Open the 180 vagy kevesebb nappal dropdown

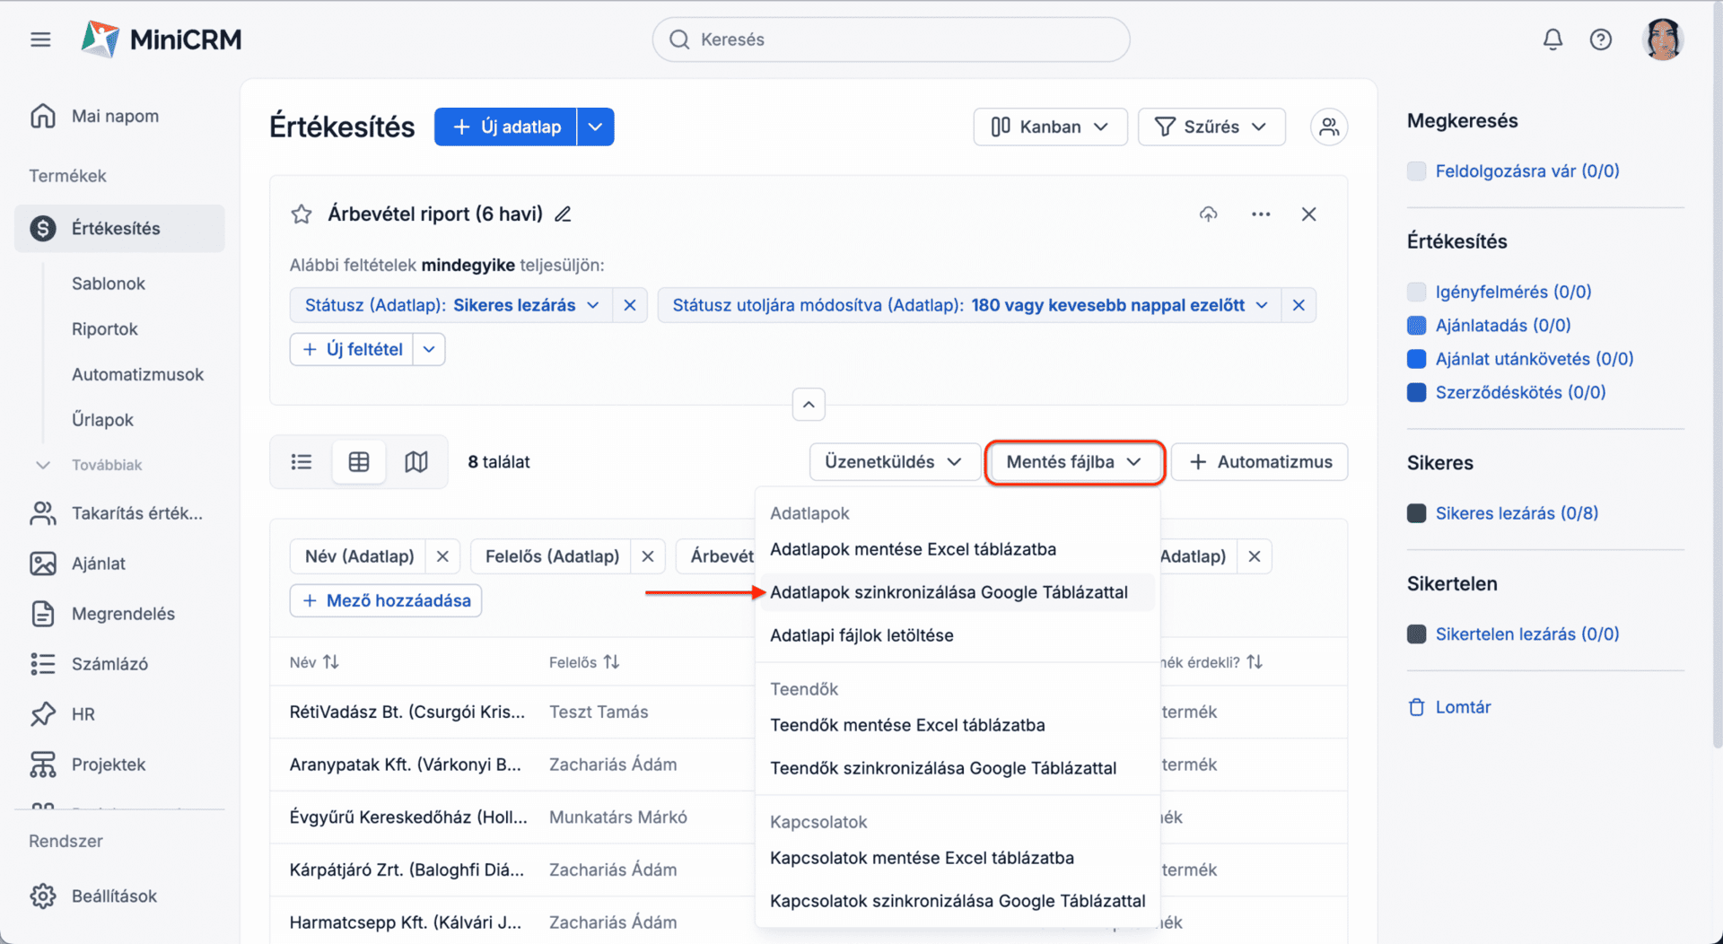[970, 305]
